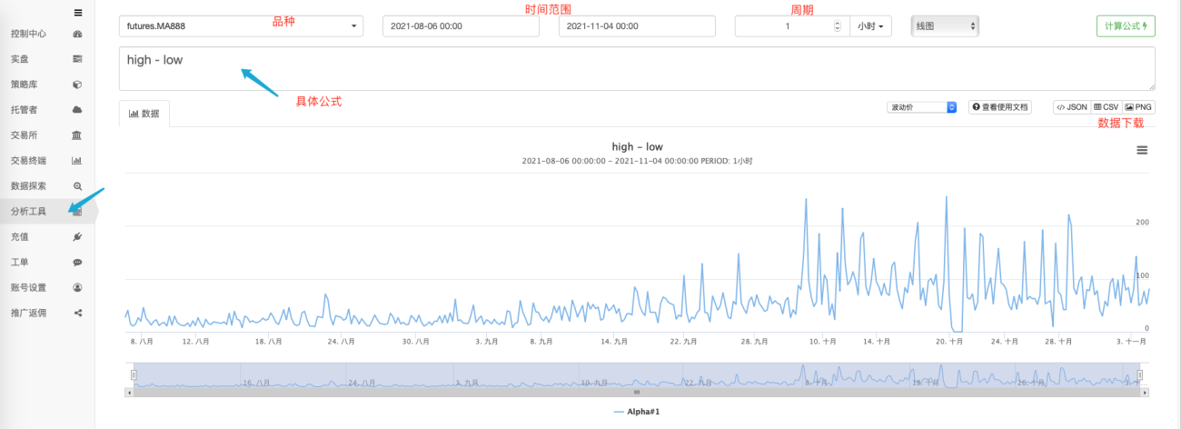Open 交易终端 chart icon
The image size is (1181, 429).
(x=77, y=161)
